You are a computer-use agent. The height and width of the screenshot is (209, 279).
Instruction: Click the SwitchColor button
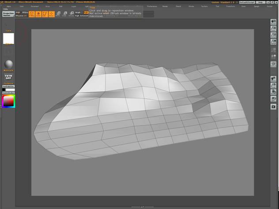(x=8, y=93)
